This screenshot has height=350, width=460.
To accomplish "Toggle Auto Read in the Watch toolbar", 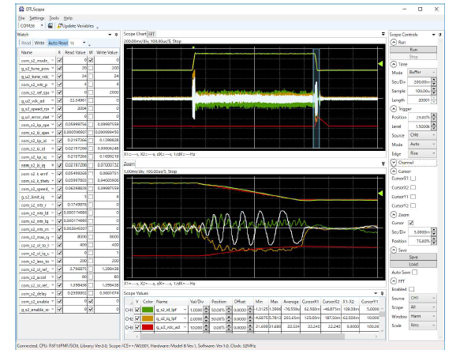I will pos(58,43).
